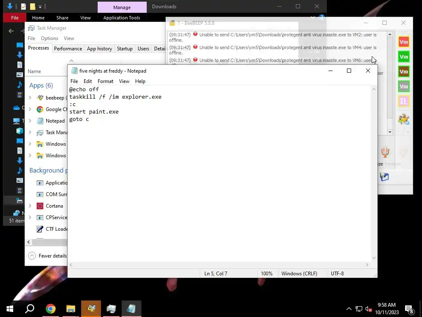
Task: Expand the second Windows Explorer process row
Action: 30,156
